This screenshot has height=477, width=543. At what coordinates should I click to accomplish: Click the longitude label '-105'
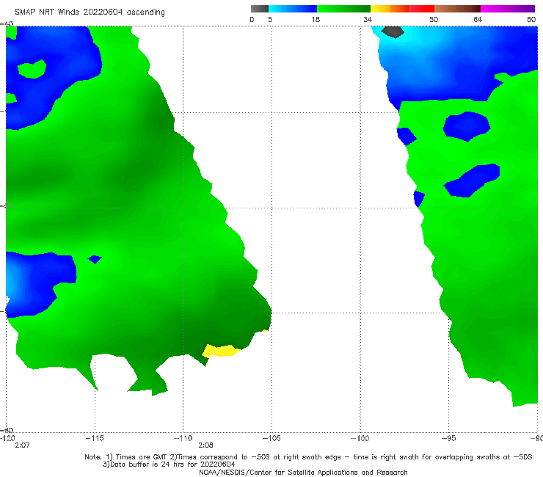click(271, 438)
